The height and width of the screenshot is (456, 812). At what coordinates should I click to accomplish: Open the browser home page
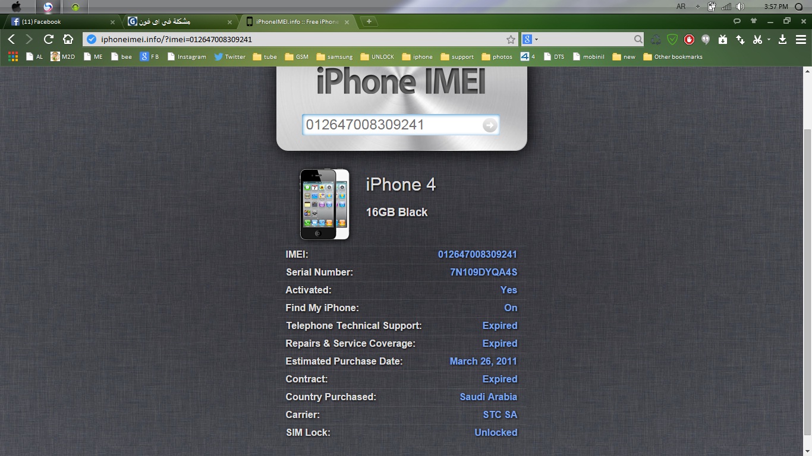click(68, 39)
